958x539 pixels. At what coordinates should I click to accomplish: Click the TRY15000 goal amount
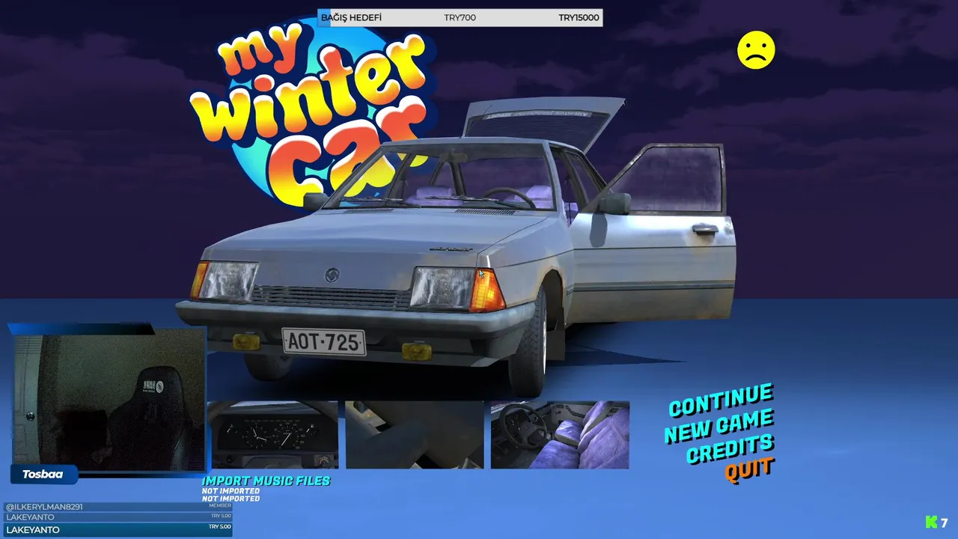tap(579, 18)
